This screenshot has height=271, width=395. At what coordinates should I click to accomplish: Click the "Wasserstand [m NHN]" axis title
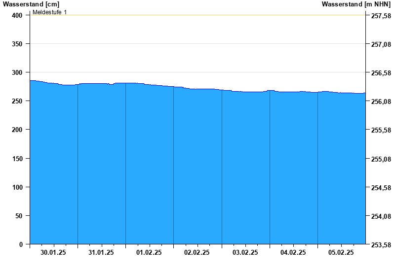tap(355, 4)
